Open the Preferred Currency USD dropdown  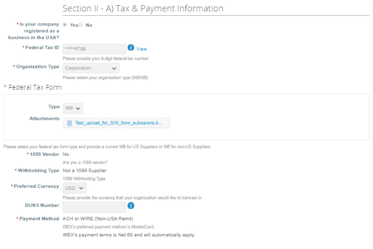pyautogui.click(x=74, y=188)
